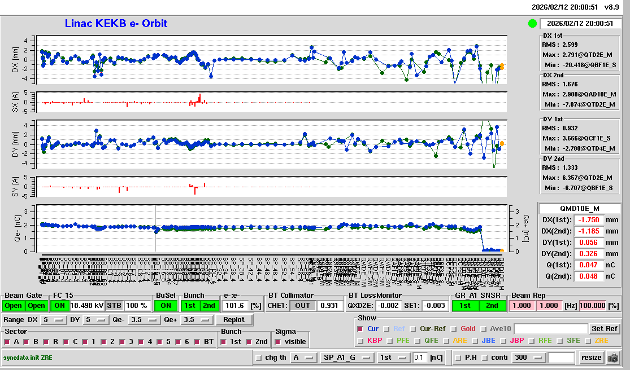Click the green status indicator light

[532, 24]
